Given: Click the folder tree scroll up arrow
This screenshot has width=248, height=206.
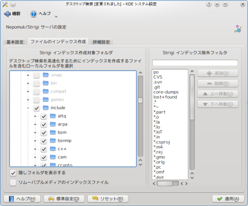Looking at the screenshot, I should (140, 73).
